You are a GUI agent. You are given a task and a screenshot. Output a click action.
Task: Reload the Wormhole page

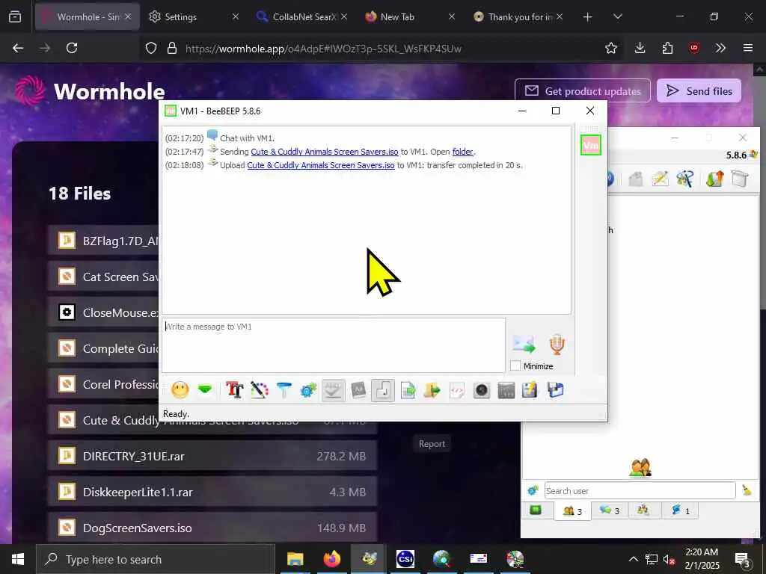coord(72,48)
